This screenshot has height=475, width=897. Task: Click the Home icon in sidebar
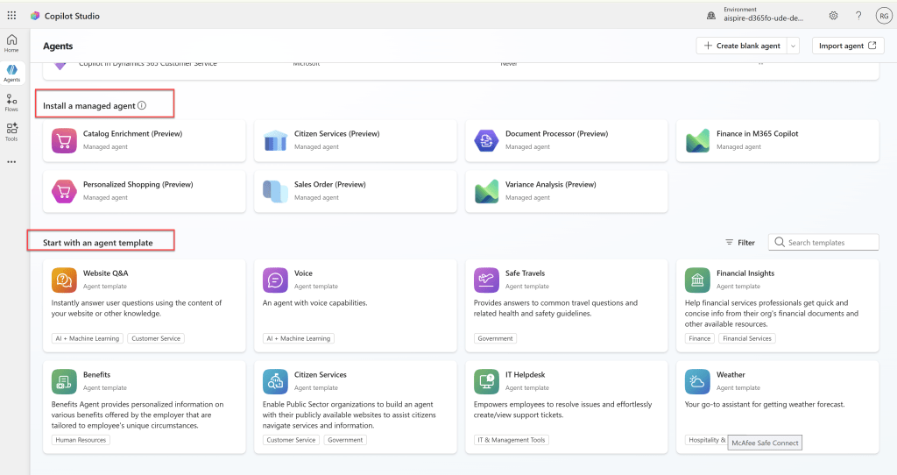[11, 43]
